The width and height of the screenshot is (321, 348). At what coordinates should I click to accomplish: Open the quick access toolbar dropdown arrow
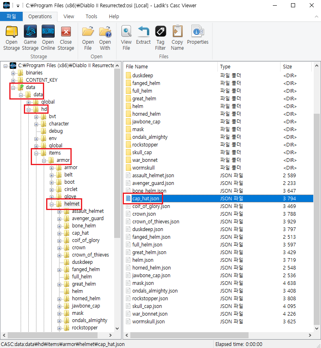tap(18, 6)
